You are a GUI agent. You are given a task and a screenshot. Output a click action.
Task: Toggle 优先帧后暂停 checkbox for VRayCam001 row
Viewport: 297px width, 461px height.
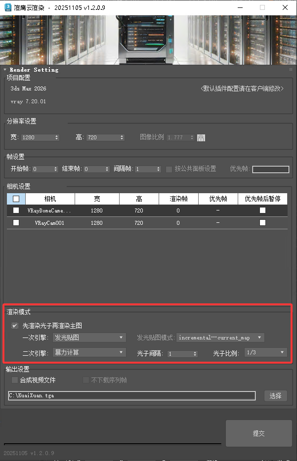point(262,222)
